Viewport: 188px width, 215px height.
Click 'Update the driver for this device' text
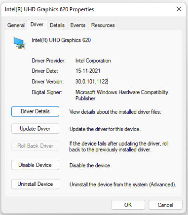[105, 129]
